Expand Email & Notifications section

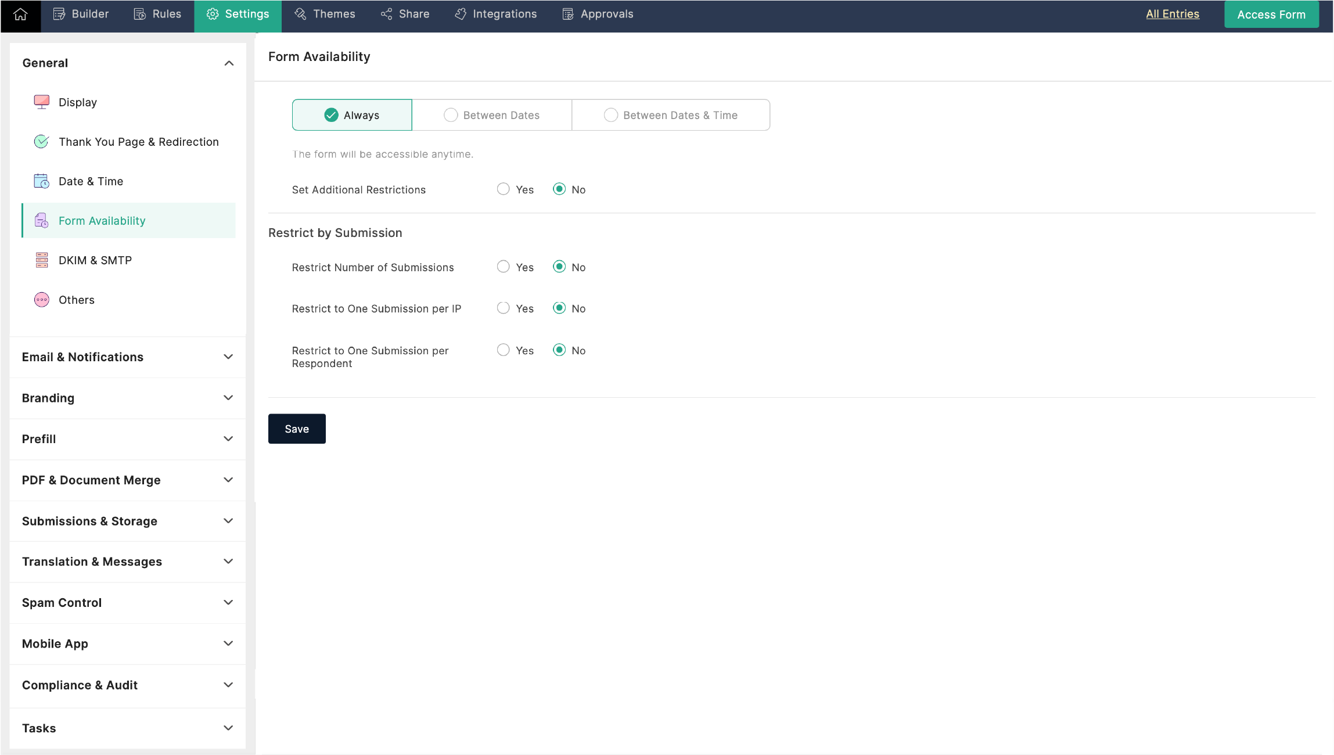(x=128, y=357)
